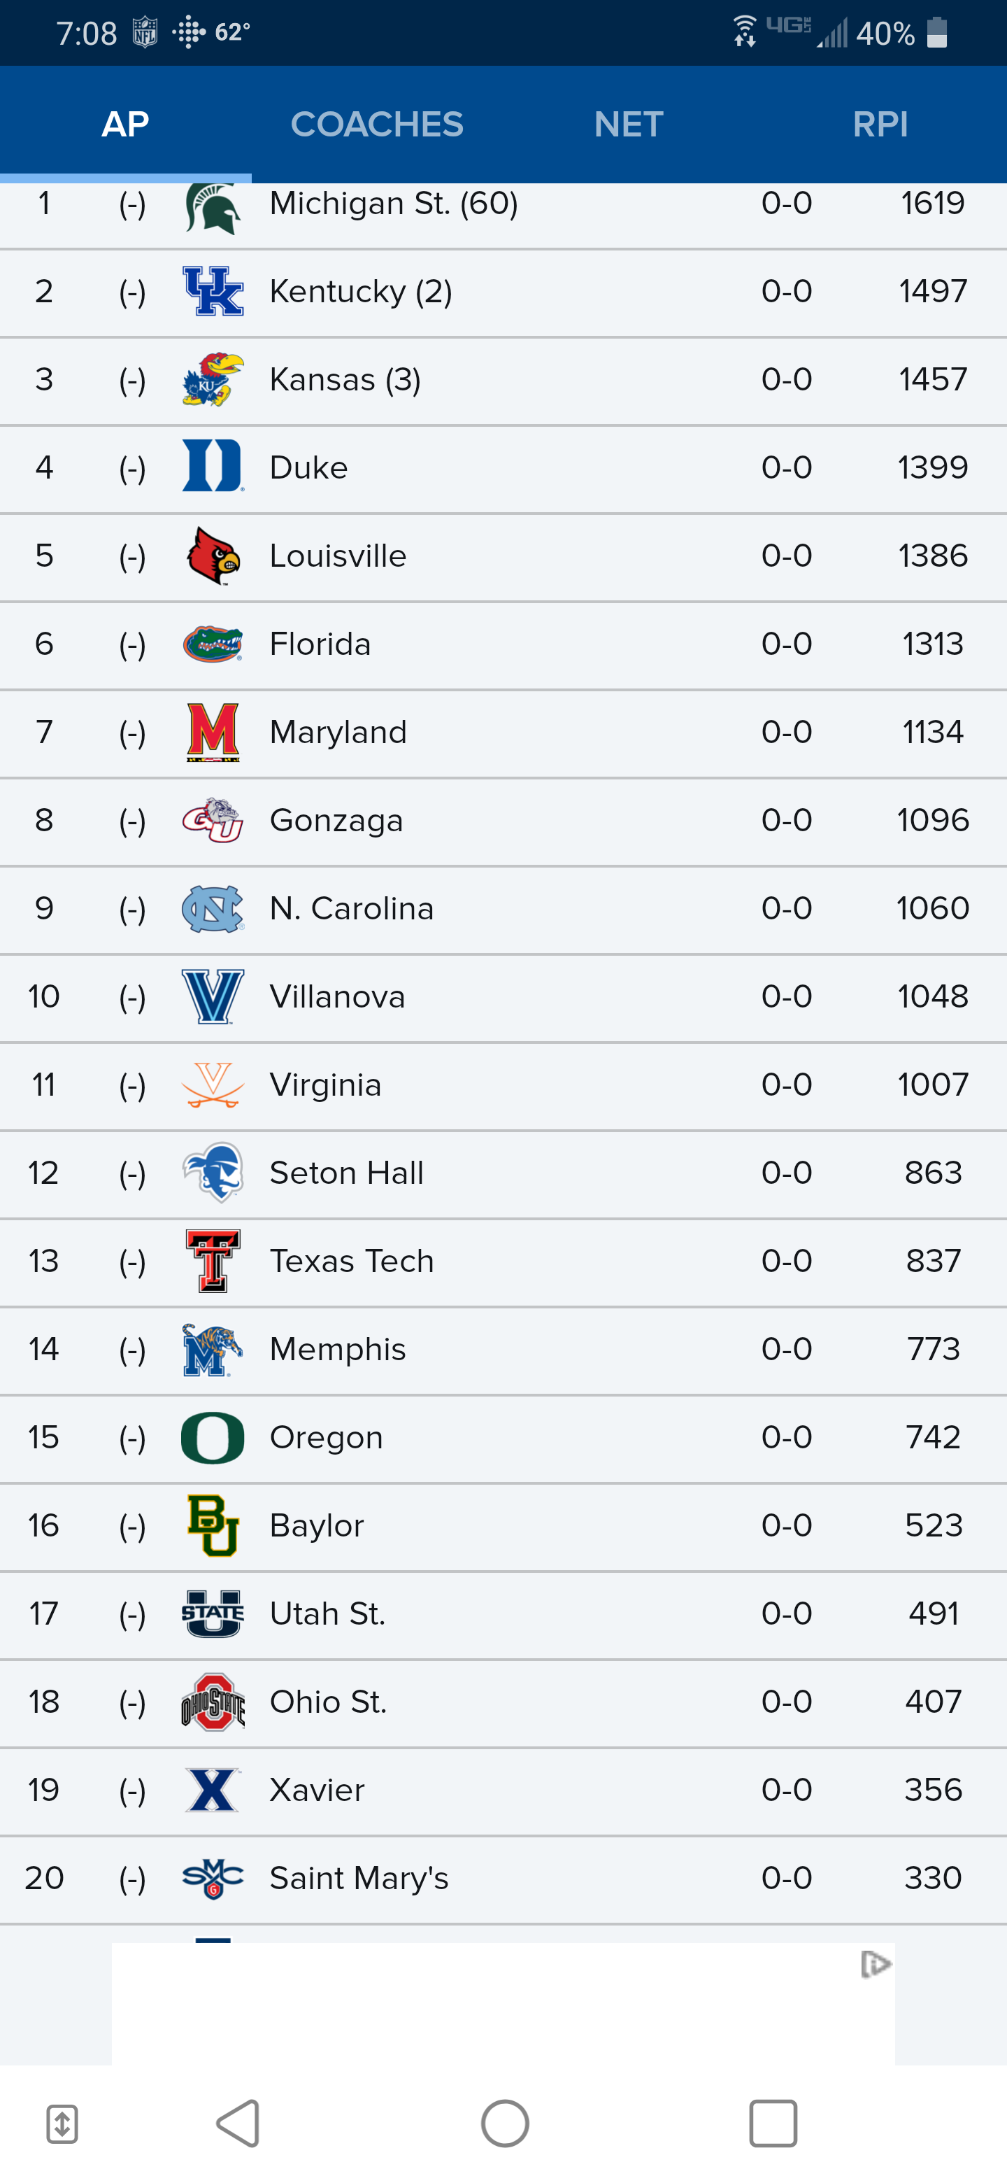This screenshot has height=2183, width=1007.
Task: Tap the Texas Tech double-T logo
Action: click(213, 1261)
